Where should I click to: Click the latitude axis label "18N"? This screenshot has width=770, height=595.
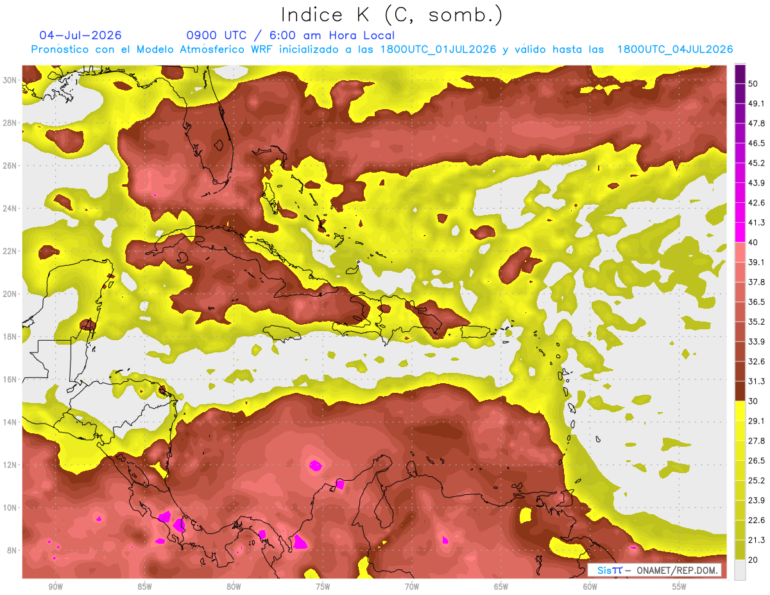(10, 337)
